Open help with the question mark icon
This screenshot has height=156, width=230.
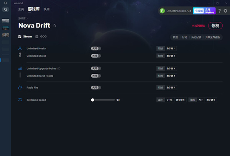pos(219,11)
